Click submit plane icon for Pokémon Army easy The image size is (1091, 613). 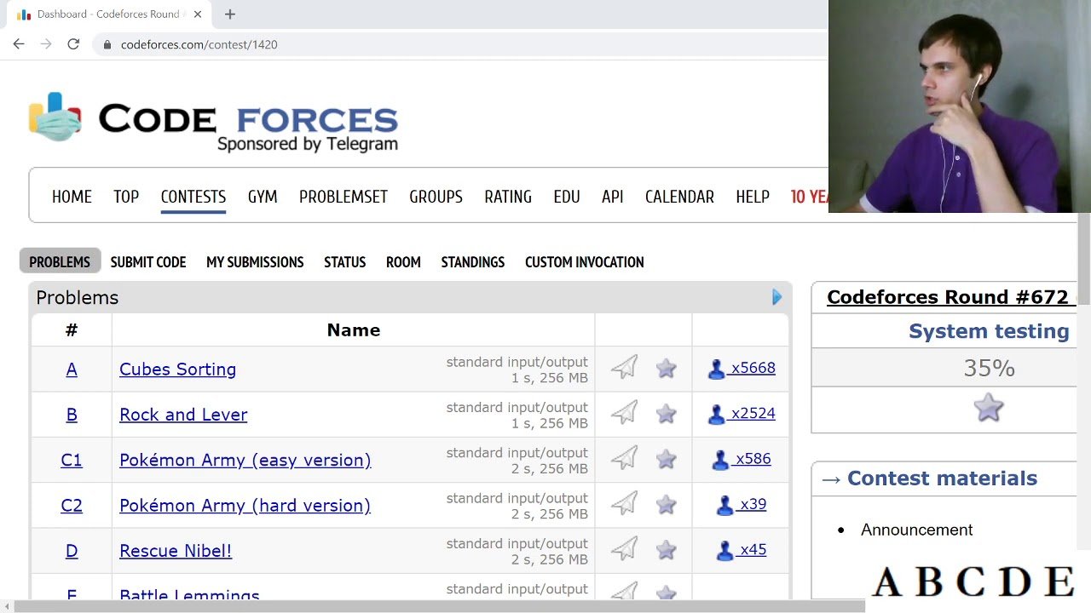[624, 459]
